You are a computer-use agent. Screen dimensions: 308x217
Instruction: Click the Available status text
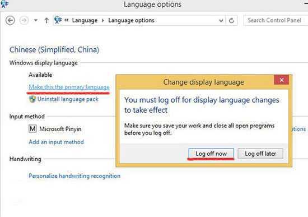point(40,75)
